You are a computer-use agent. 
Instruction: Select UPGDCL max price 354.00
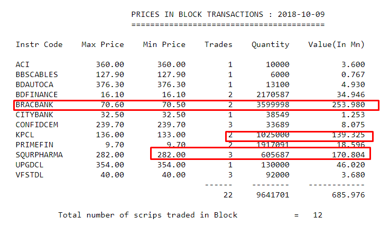[x=110, y=165]
